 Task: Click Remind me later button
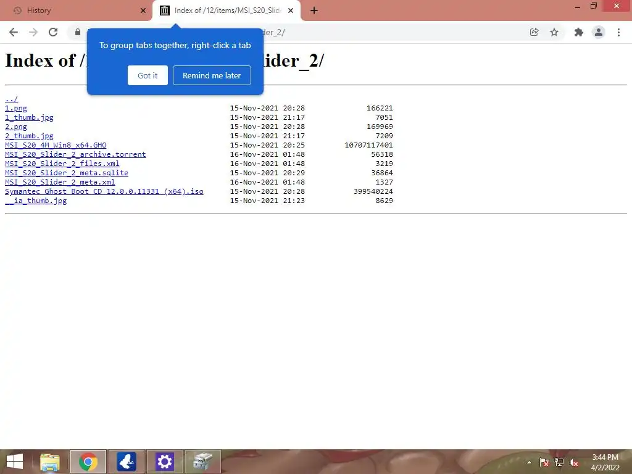(x=212, y=75)
